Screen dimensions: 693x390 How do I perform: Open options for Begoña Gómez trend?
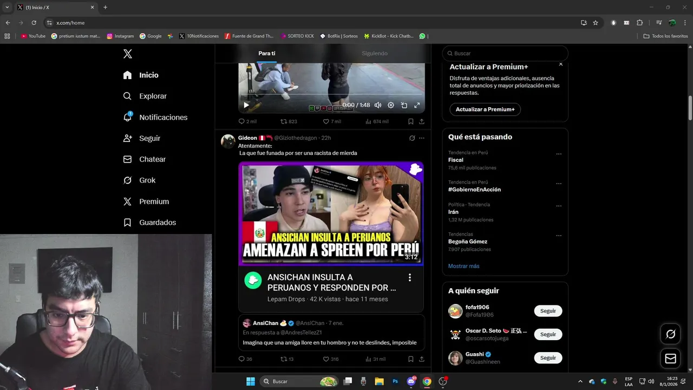coord(559,236)
